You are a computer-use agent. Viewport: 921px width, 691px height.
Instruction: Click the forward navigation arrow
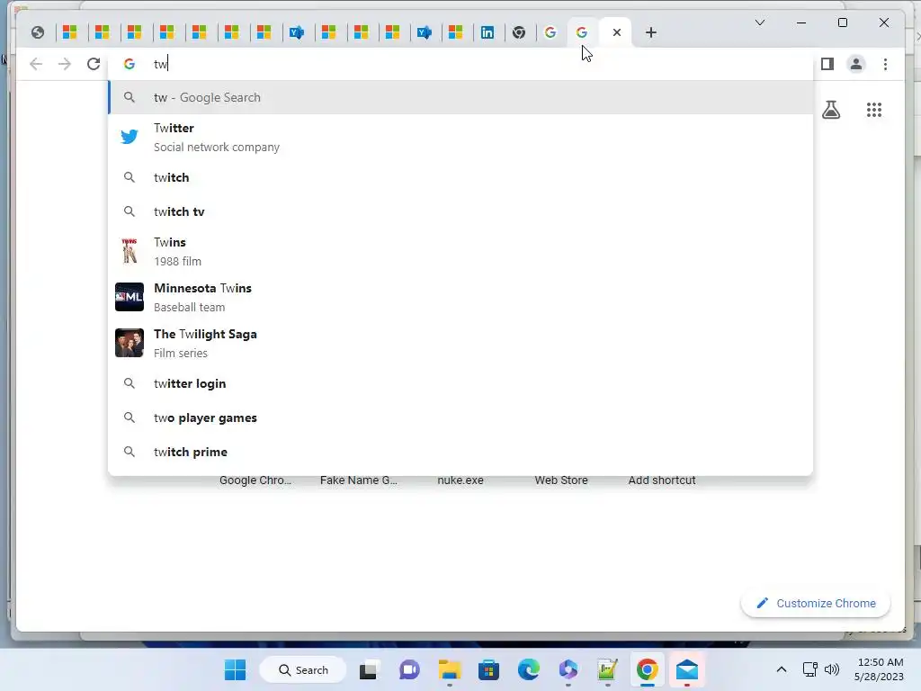[65, 64]
